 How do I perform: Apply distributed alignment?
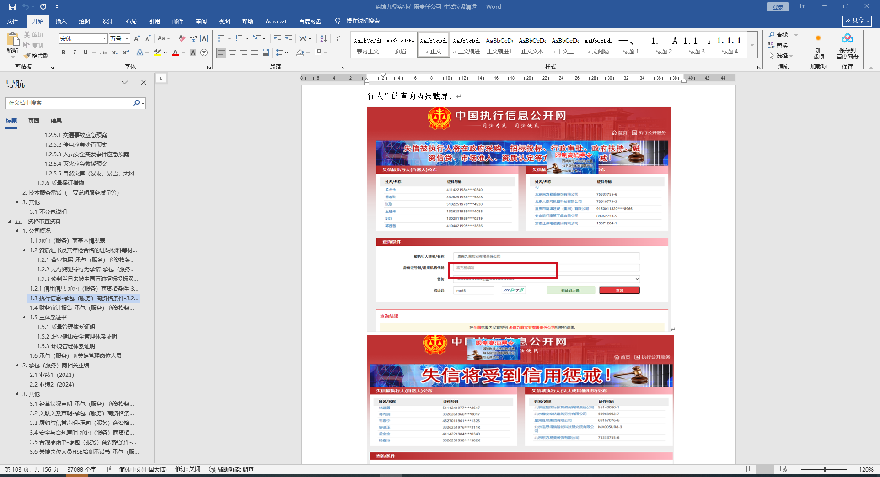265,53
